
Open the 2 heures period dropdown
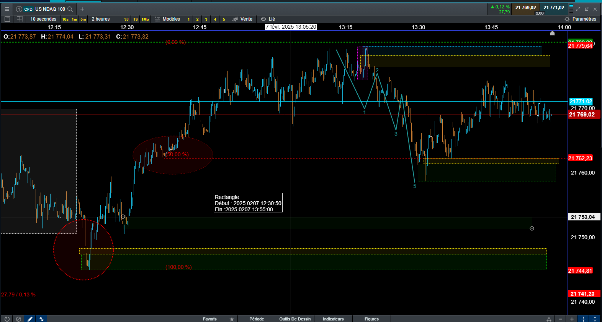[101, 19]
